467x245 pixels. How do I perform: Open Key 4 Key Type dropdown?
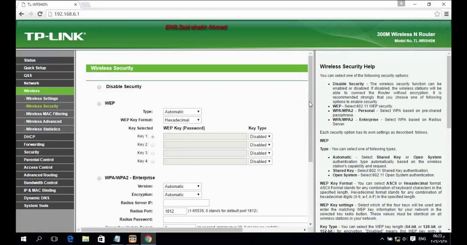pyautogui.click(x=260, y=161)
